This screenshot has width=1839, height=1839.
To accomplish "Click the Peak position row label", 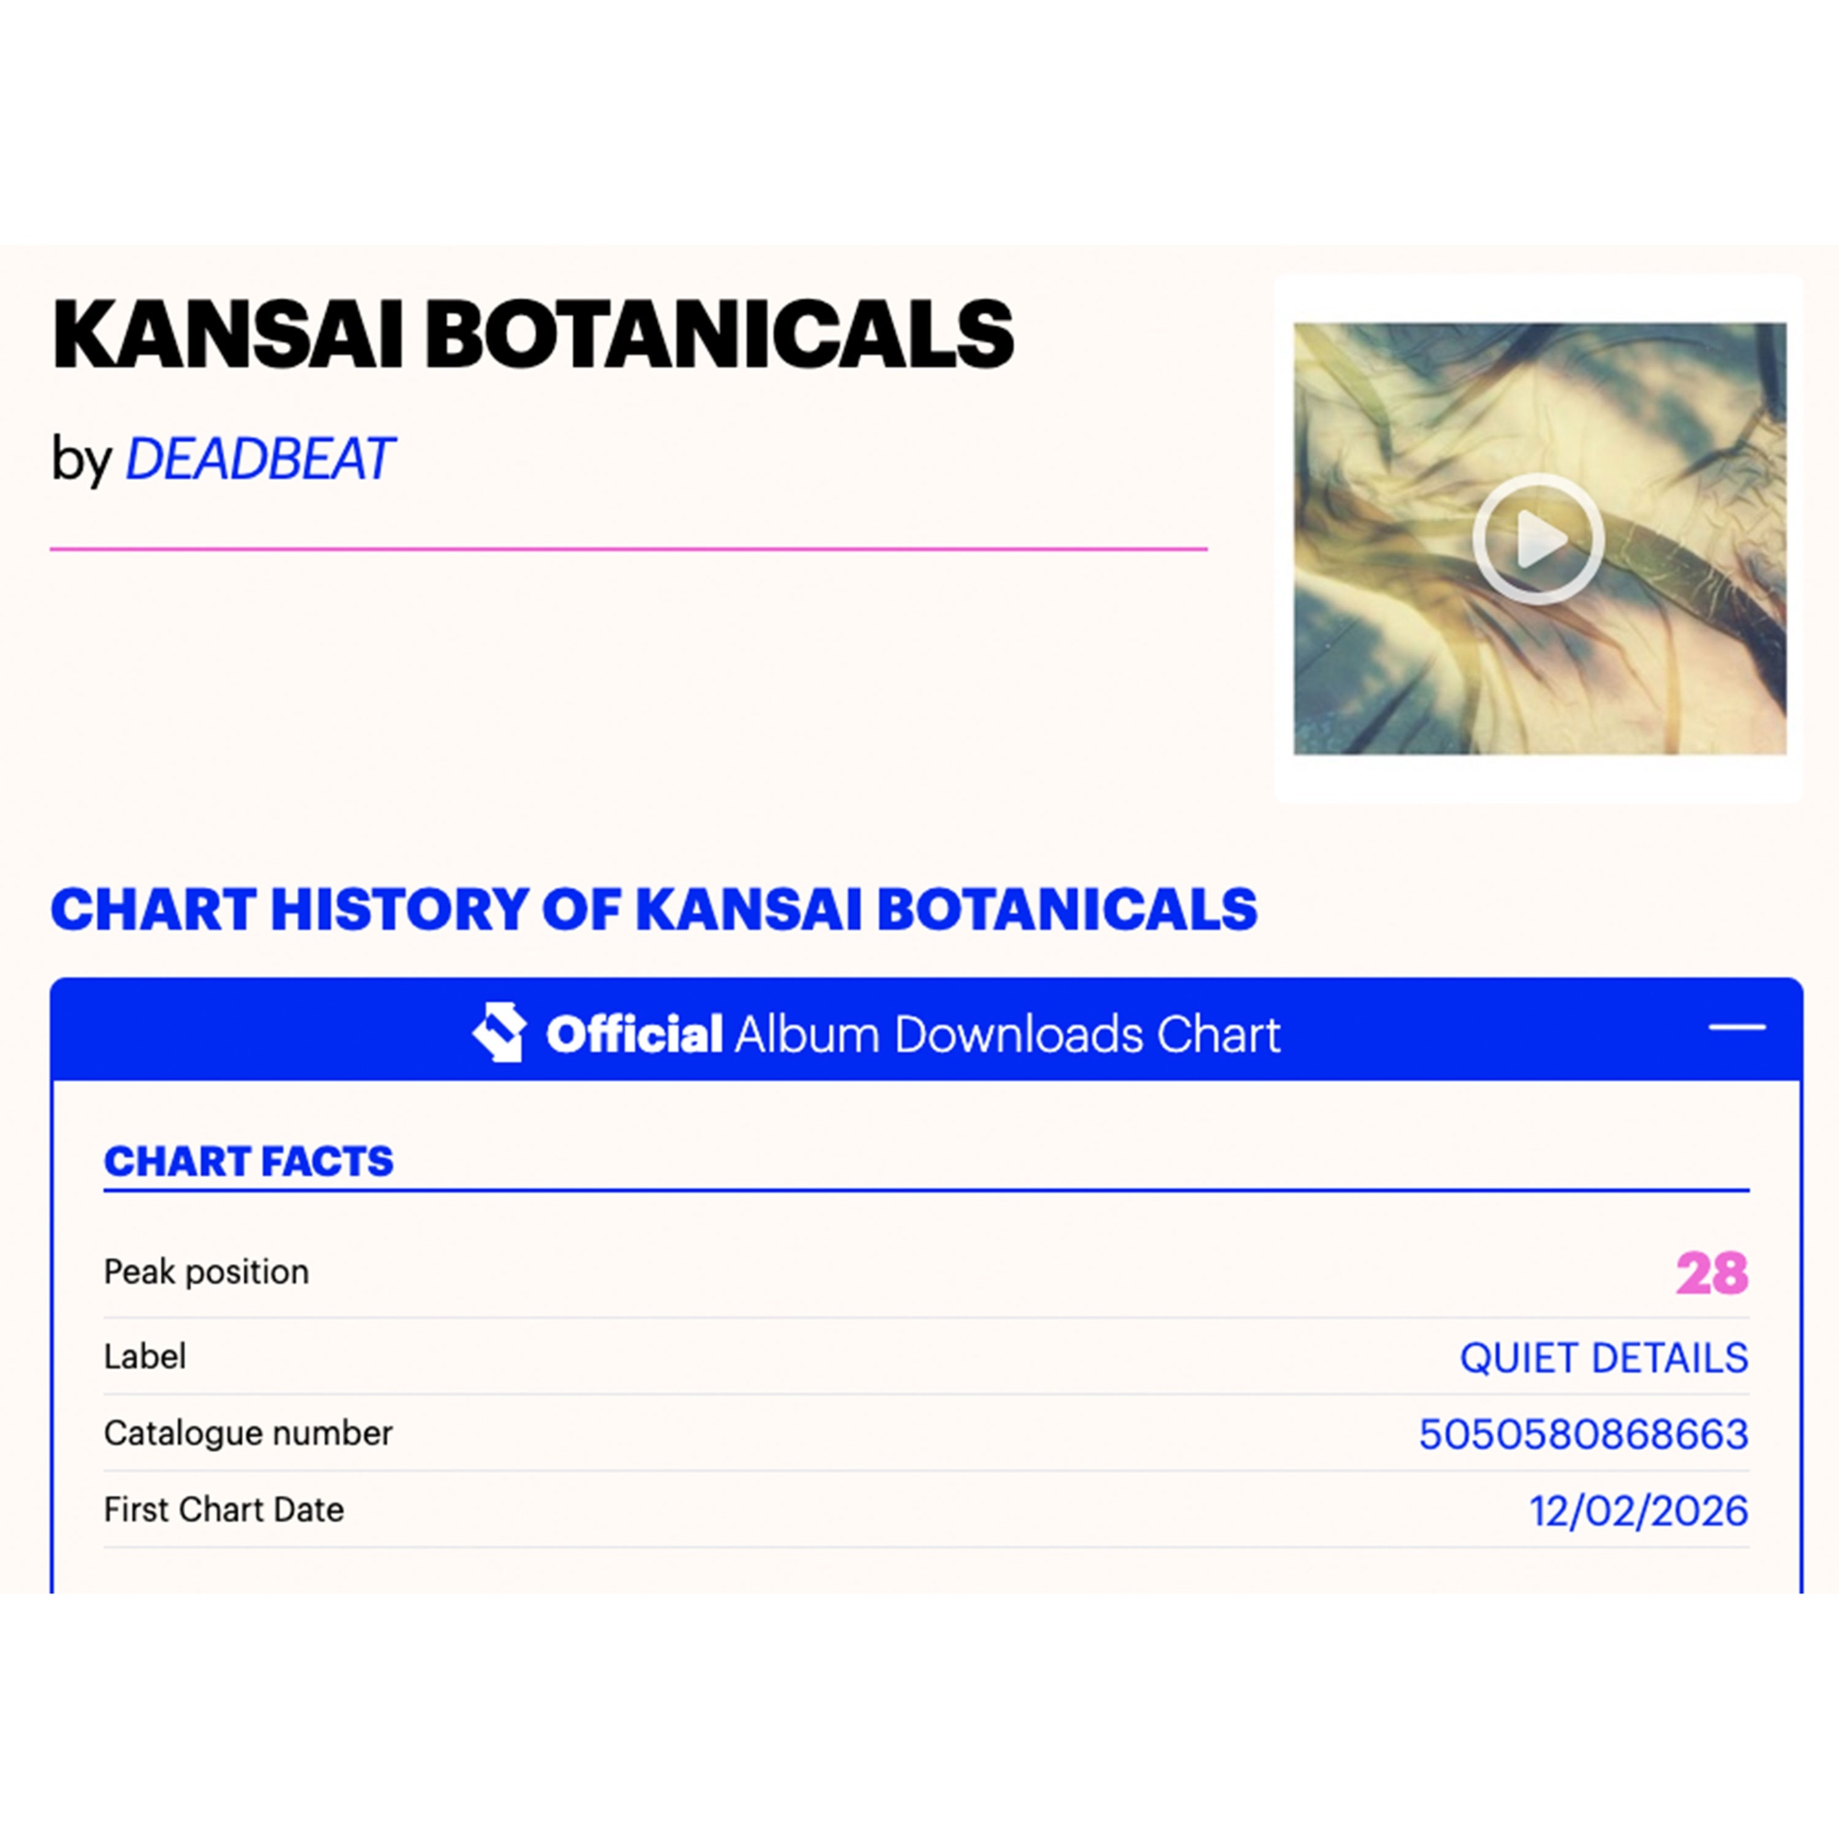I will [207, 1272].
